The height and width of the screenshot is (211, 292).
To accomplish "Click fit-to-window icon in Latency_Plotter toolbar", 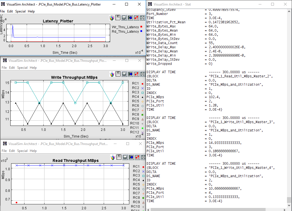I will (x=142, y=18).
